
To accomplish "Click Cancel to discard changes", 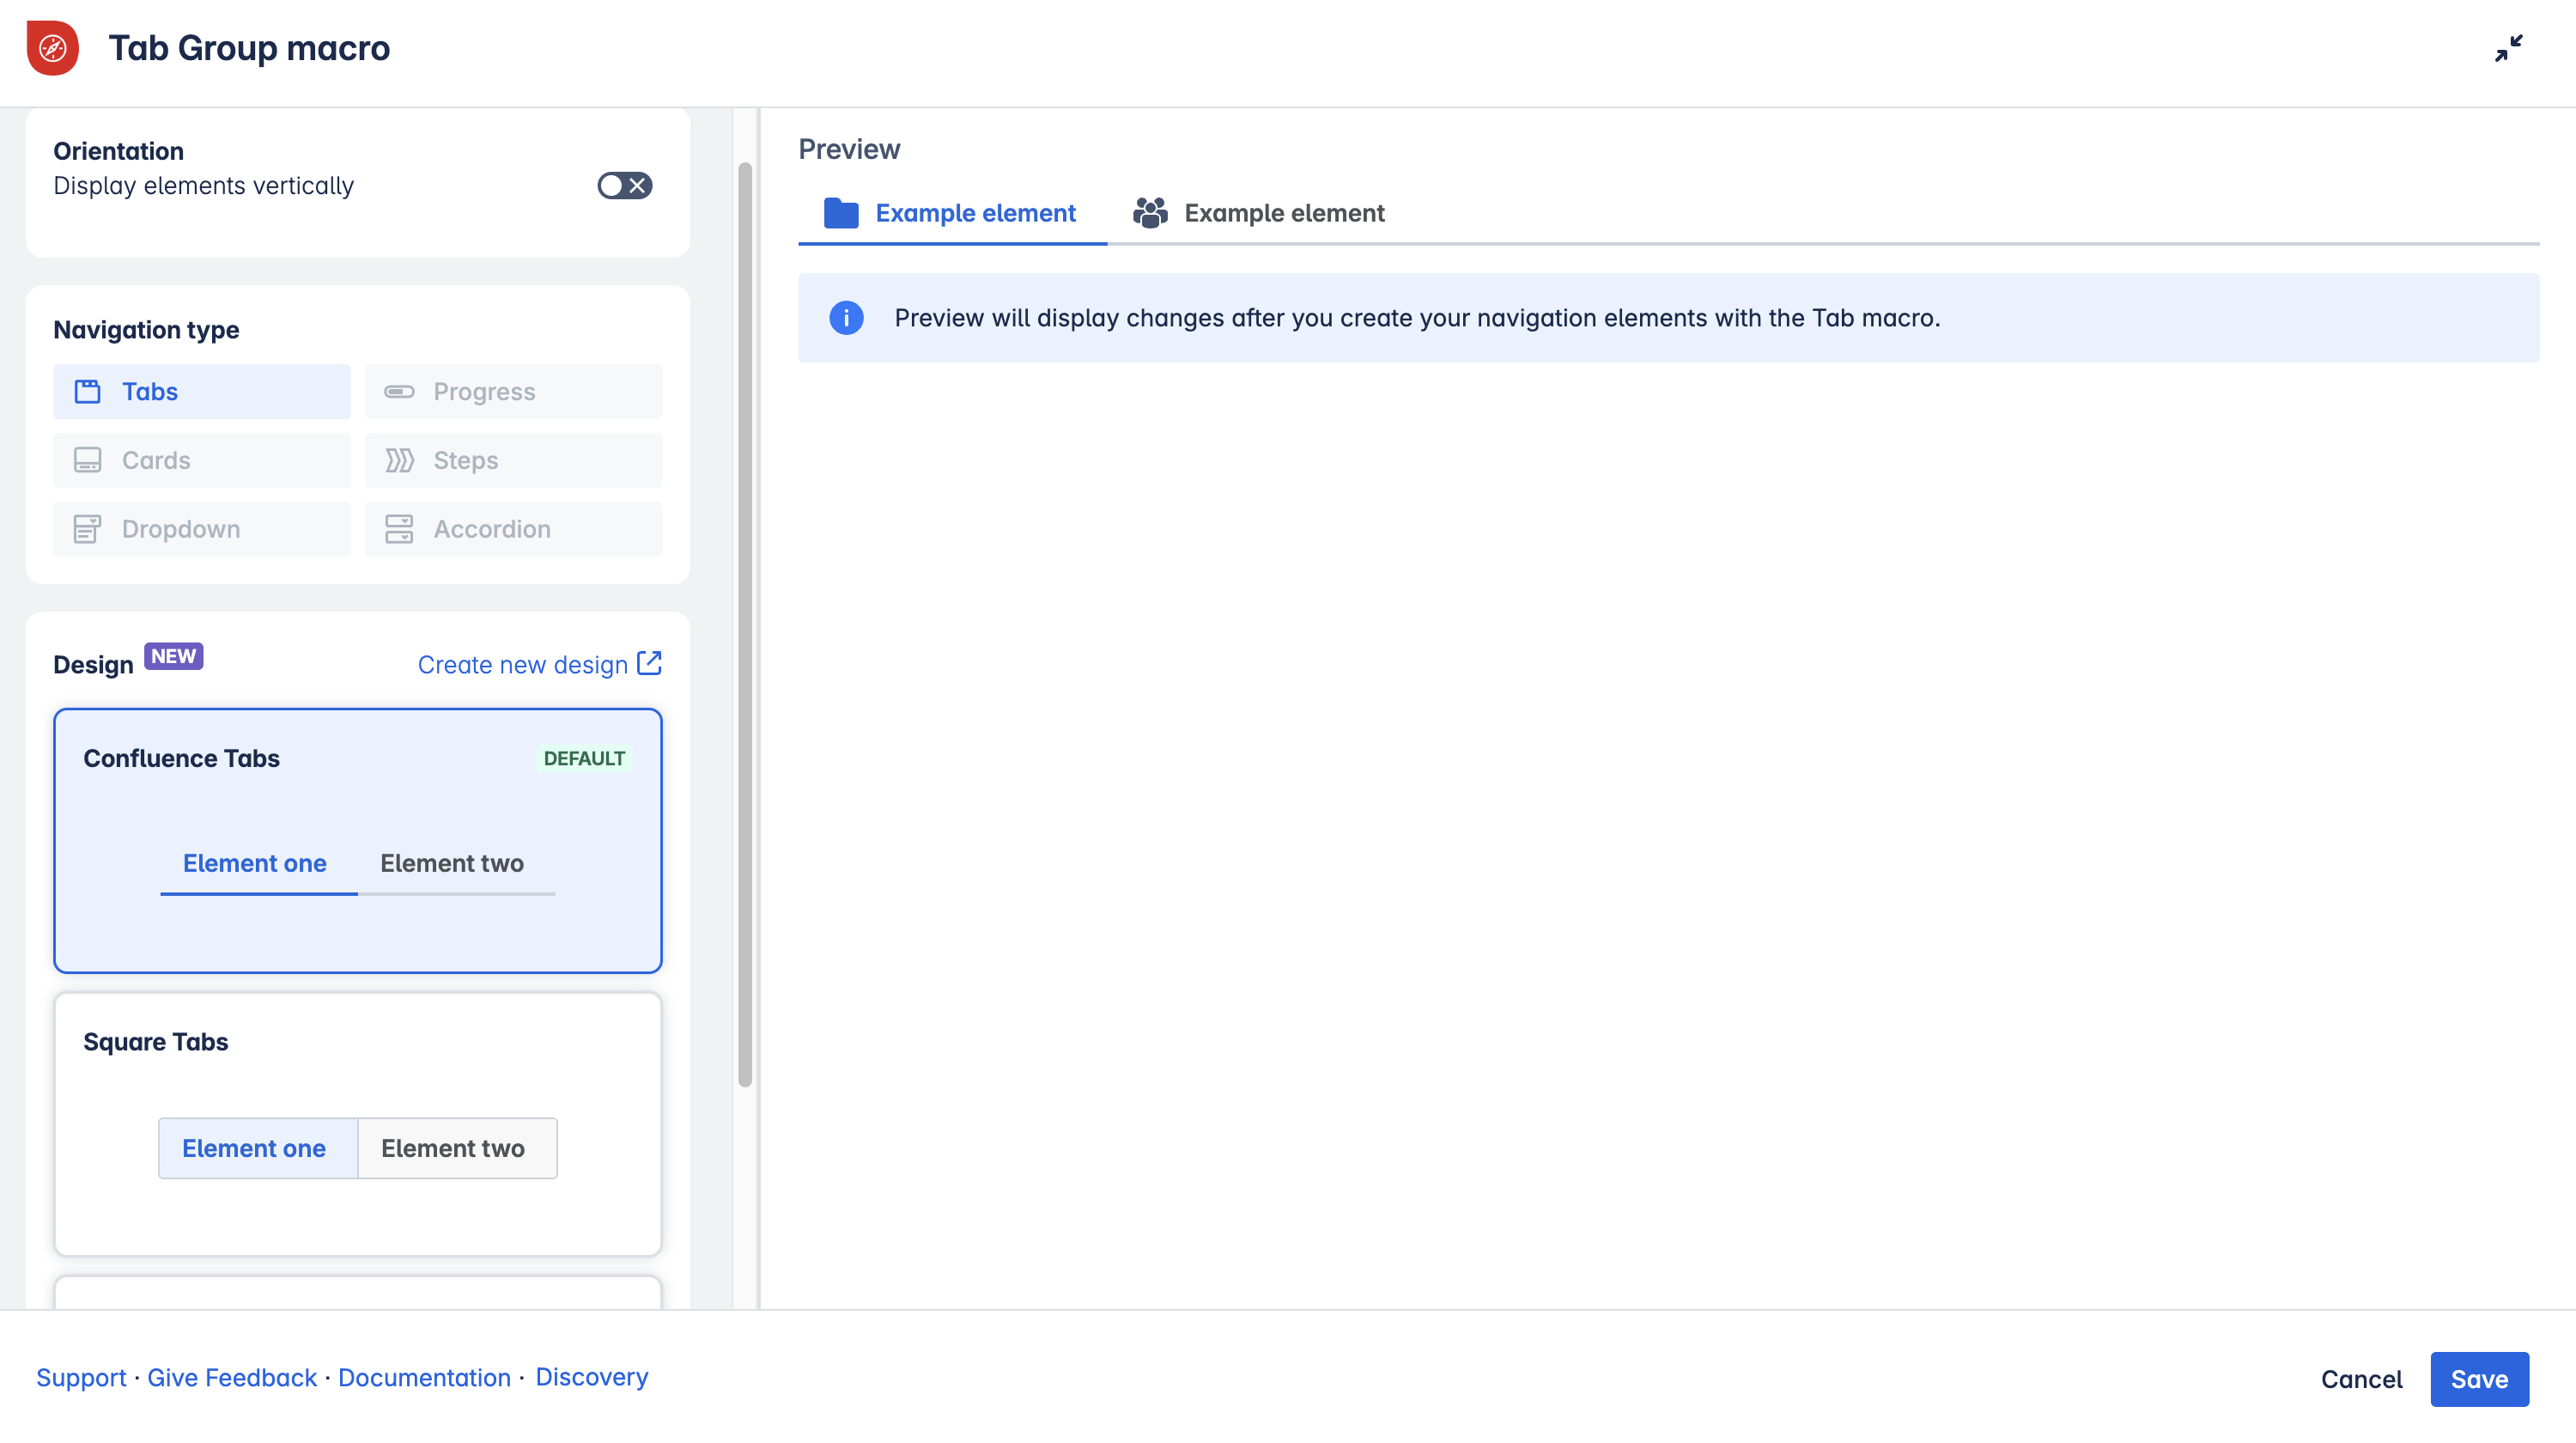I will 2361,1379.
